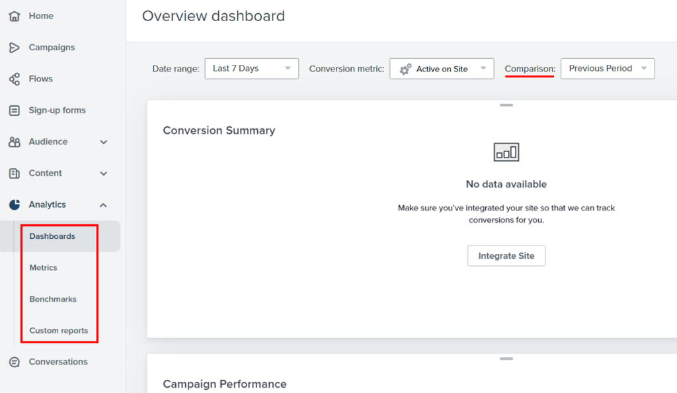The width and height of the screenshot is (677, 393).
Task: Grab the Conversion Summary card drag handle
Action: [x=506, y=105]
